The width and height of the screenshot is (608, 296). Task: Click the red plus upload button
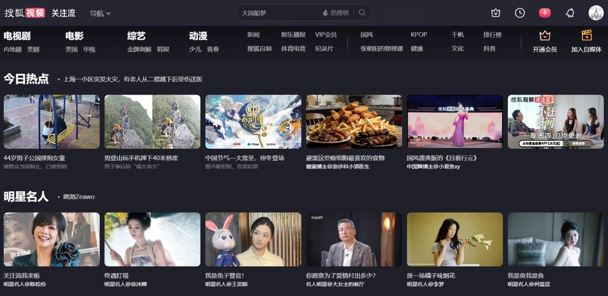[545, 13]
